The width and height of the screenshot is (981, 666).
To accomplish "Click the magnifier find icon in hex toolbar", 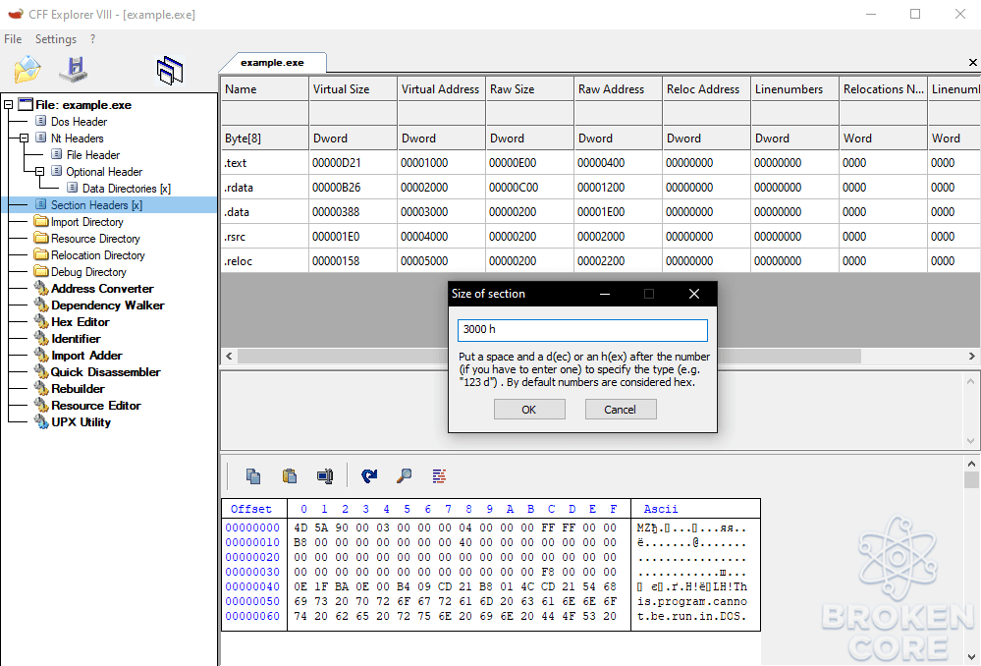I will tap(405, 476).
